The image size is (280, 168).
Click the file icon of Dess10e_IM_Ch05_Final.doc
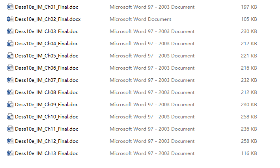click(x=10, y=56)
